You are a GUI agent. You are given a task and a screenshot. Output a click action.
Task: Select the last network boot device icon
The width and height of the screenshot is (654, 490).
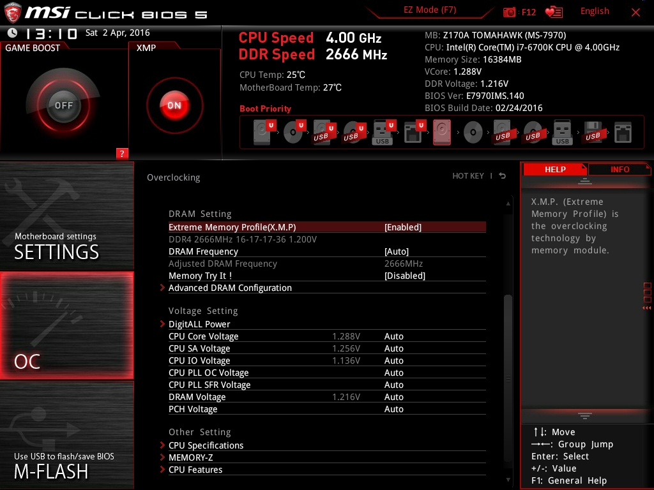[623, 133]
